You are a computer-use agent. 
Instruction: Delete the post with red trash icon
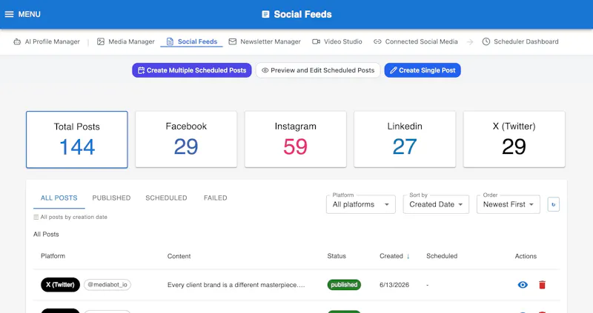click(x=542, y=285)
